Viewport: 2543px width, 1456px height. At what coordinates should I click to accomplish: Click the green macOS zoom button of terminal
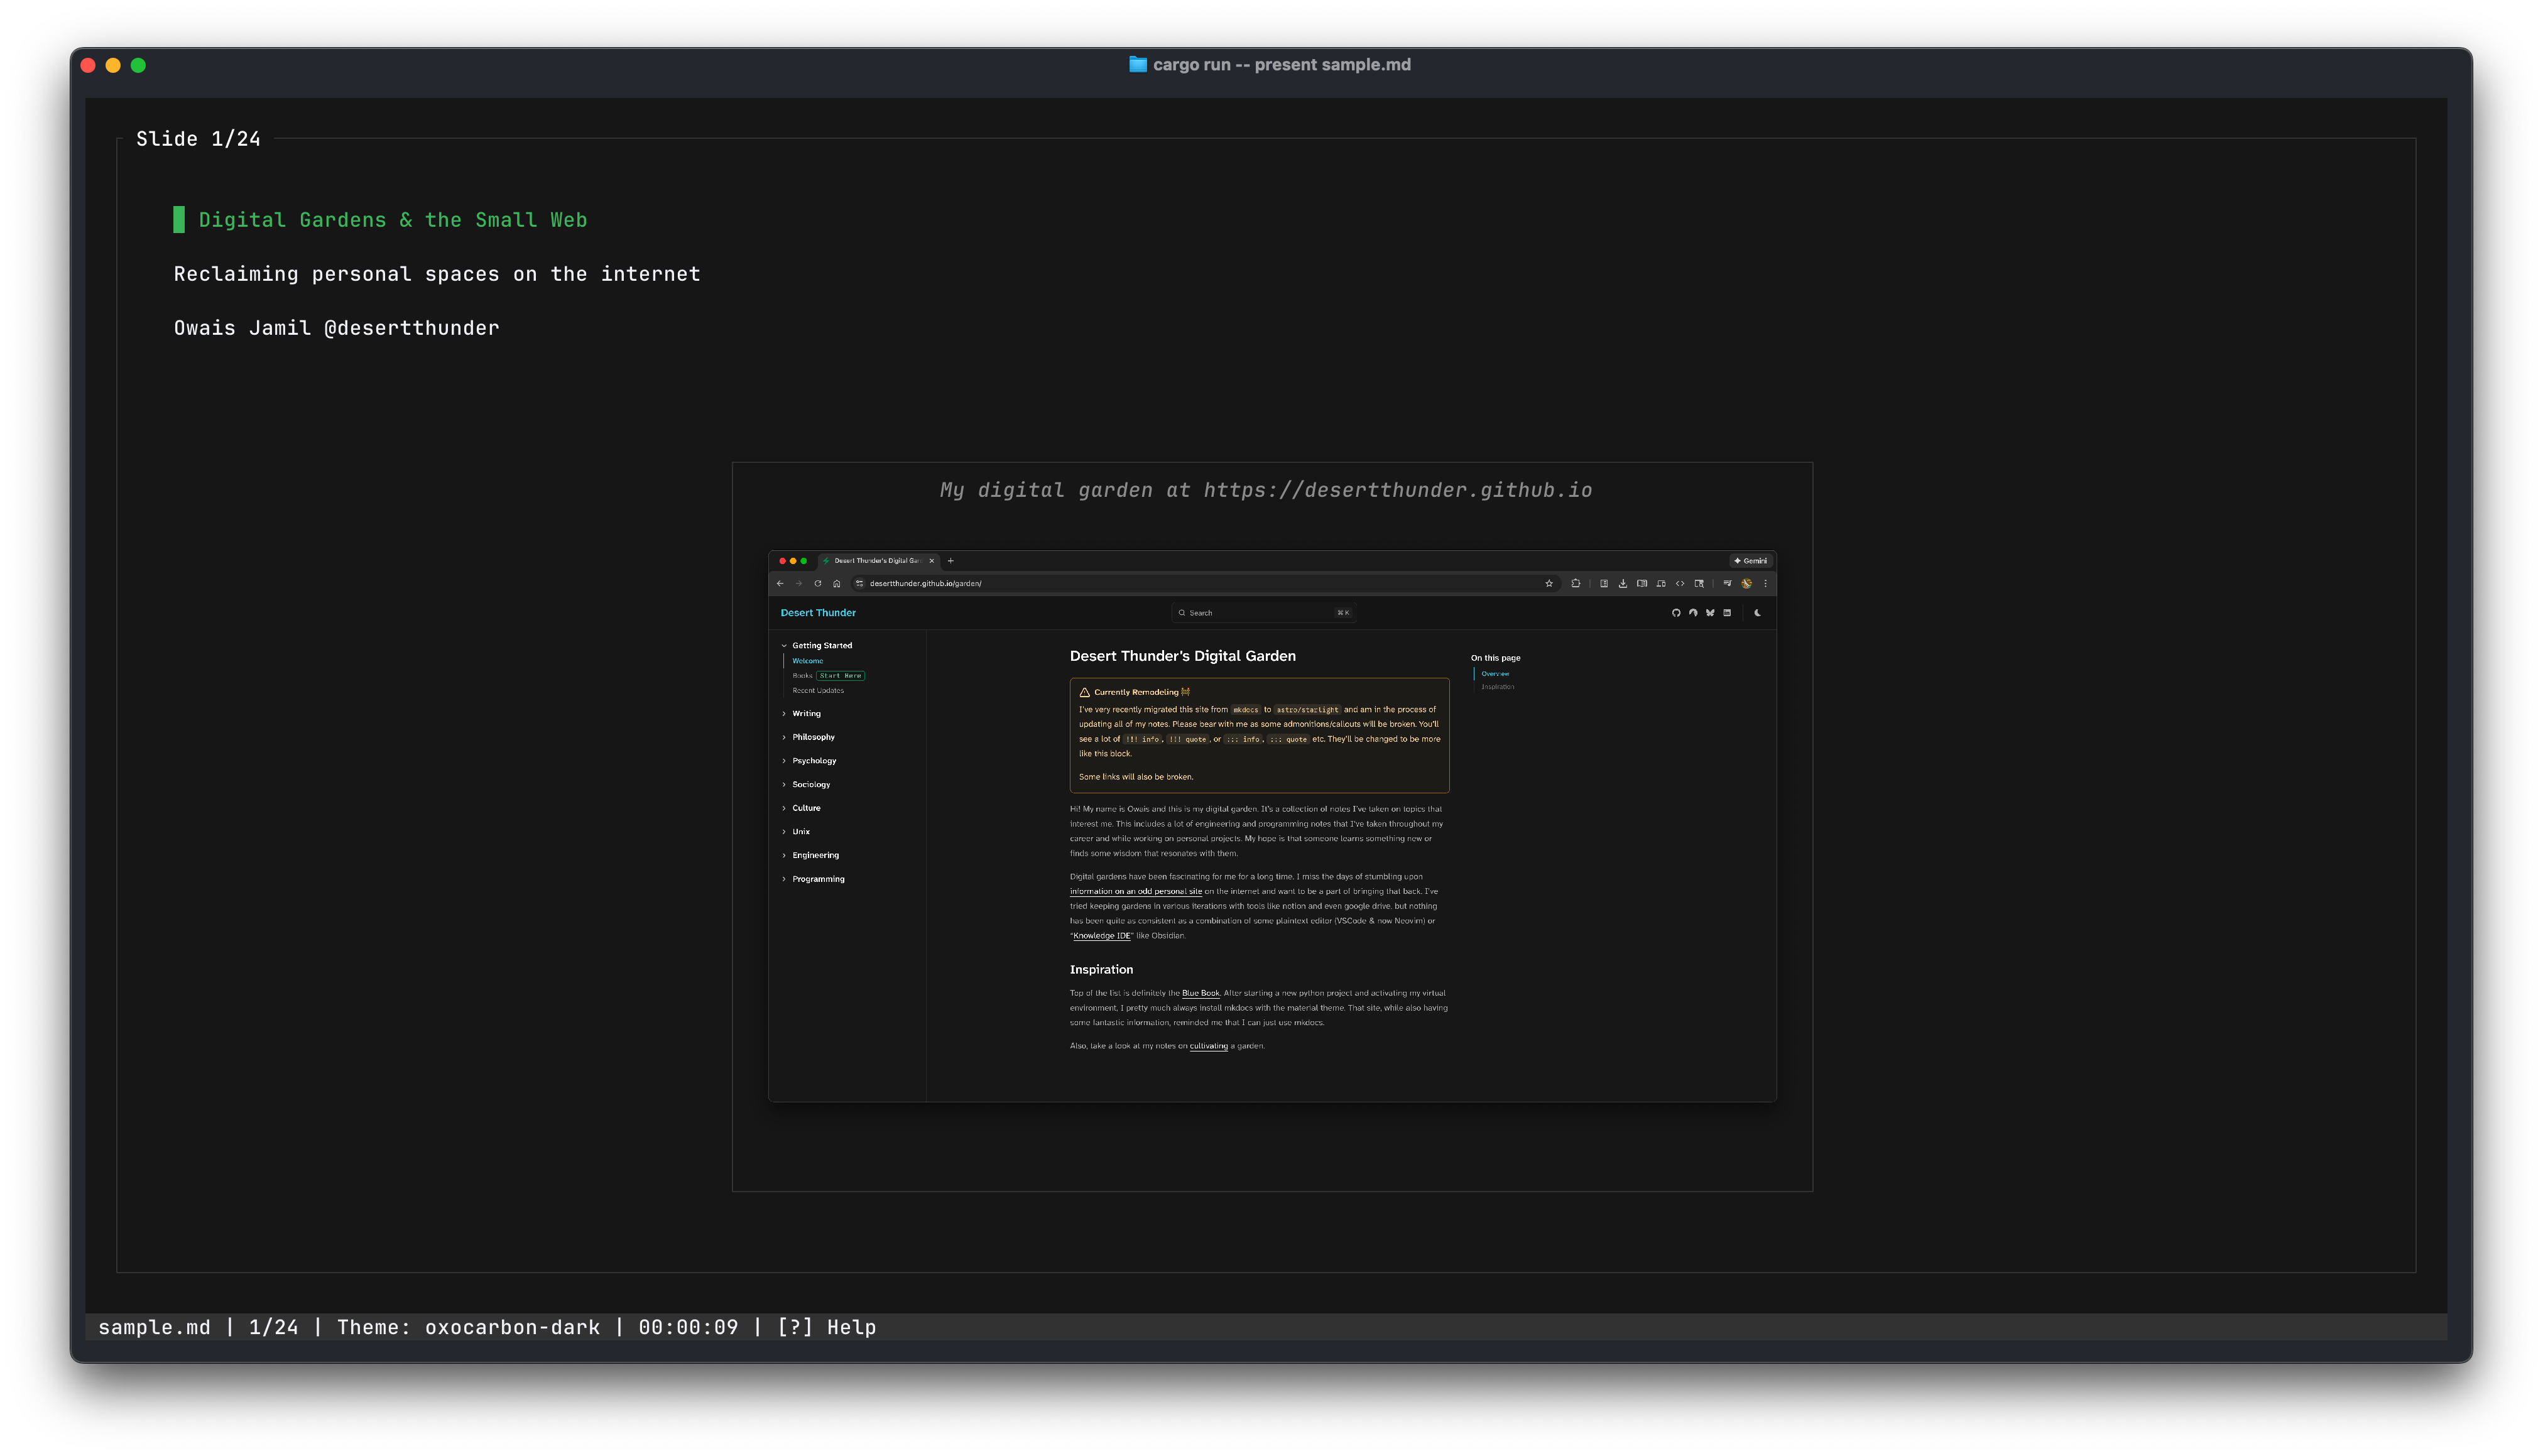(x=138, y=65)
